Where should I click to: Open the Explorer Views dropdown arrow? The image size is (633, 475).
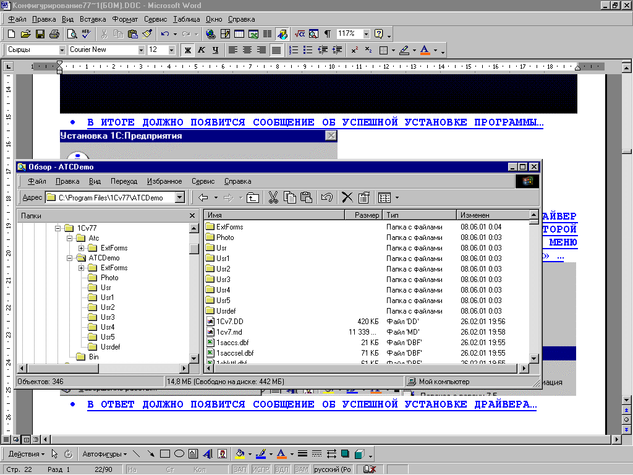tap(397, 198)
